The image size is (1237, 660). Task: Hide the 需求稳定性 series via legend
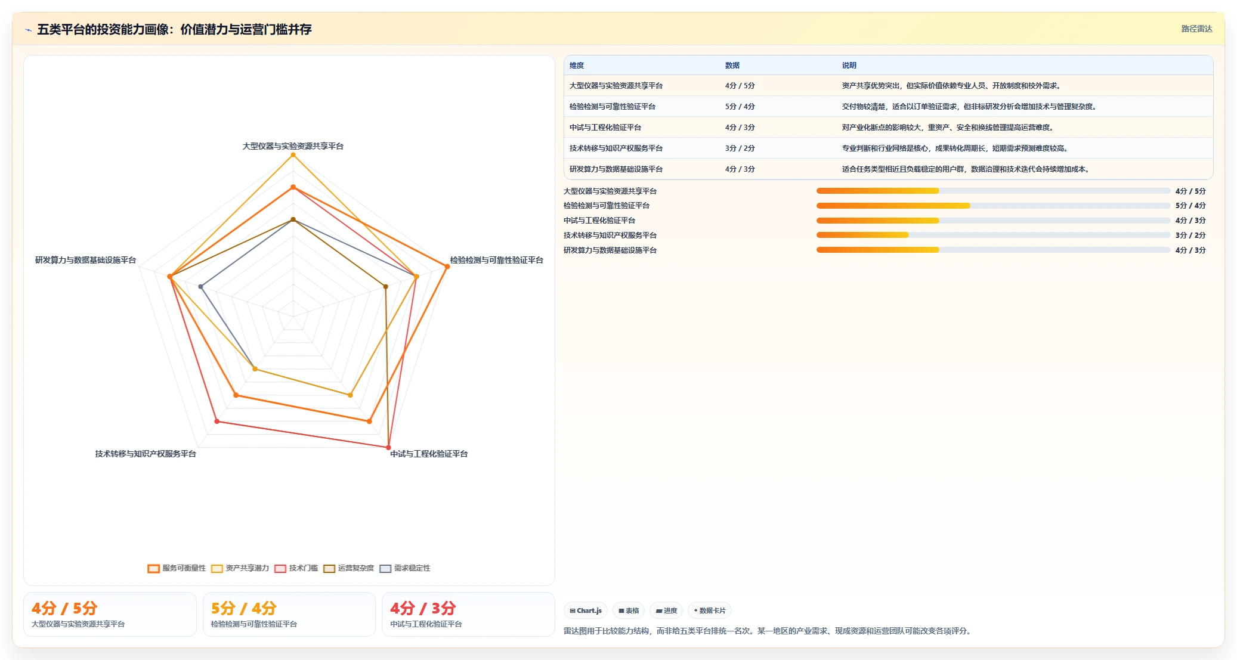click(405, 568)
